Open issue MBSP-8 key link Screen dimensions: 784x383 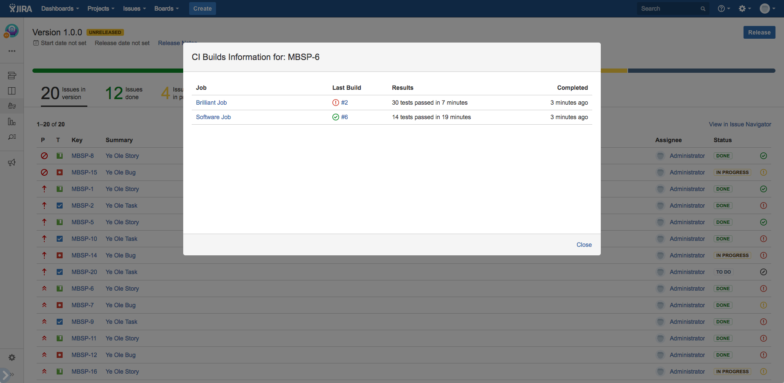pyautogui.click(x=83, y=156)
